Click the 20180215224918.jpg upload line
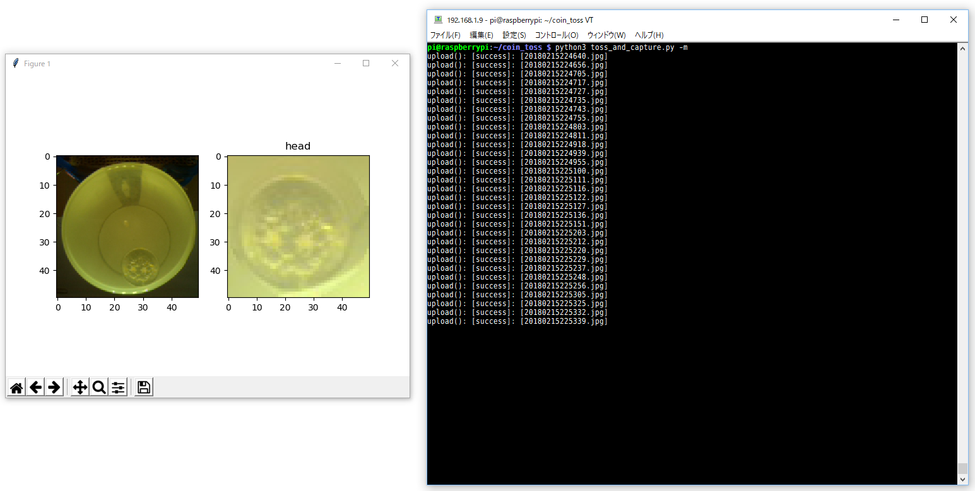 coord(517,145)
